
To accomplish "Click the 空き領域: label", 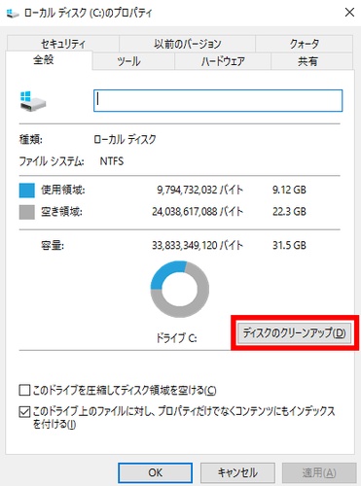I will click(x=61, y=212).
